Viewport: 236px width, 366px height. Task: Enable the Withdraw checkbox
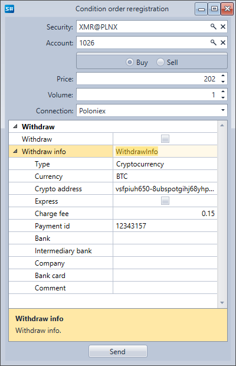pyautogui.click(x=165, y=139)
